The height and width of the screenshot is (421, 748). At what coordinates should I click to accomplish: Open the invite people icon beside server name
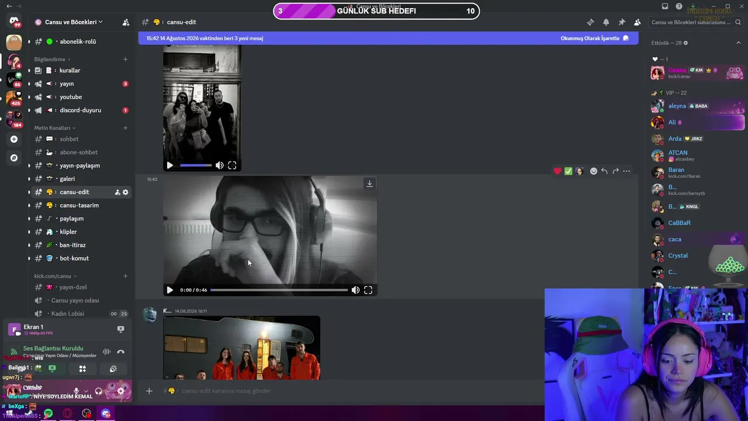[126, 22]
